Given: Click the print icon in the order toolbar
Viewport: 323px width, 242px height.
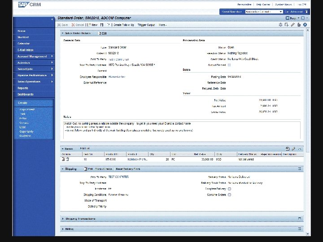Looking at the screenshot, I should pos(299,25).
